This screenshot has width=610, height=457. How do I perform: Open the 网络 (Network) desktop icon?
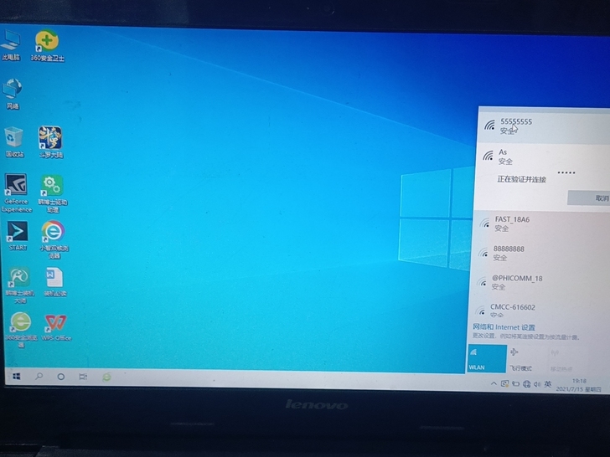coord(13,94)
